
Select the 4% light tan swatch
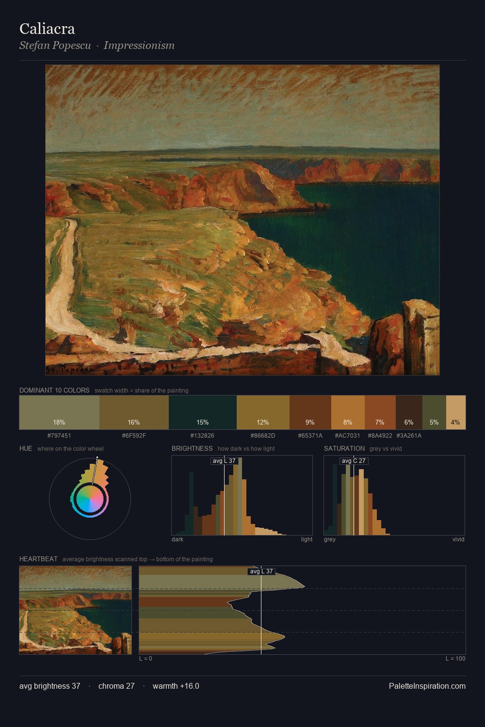pos(455,412)
